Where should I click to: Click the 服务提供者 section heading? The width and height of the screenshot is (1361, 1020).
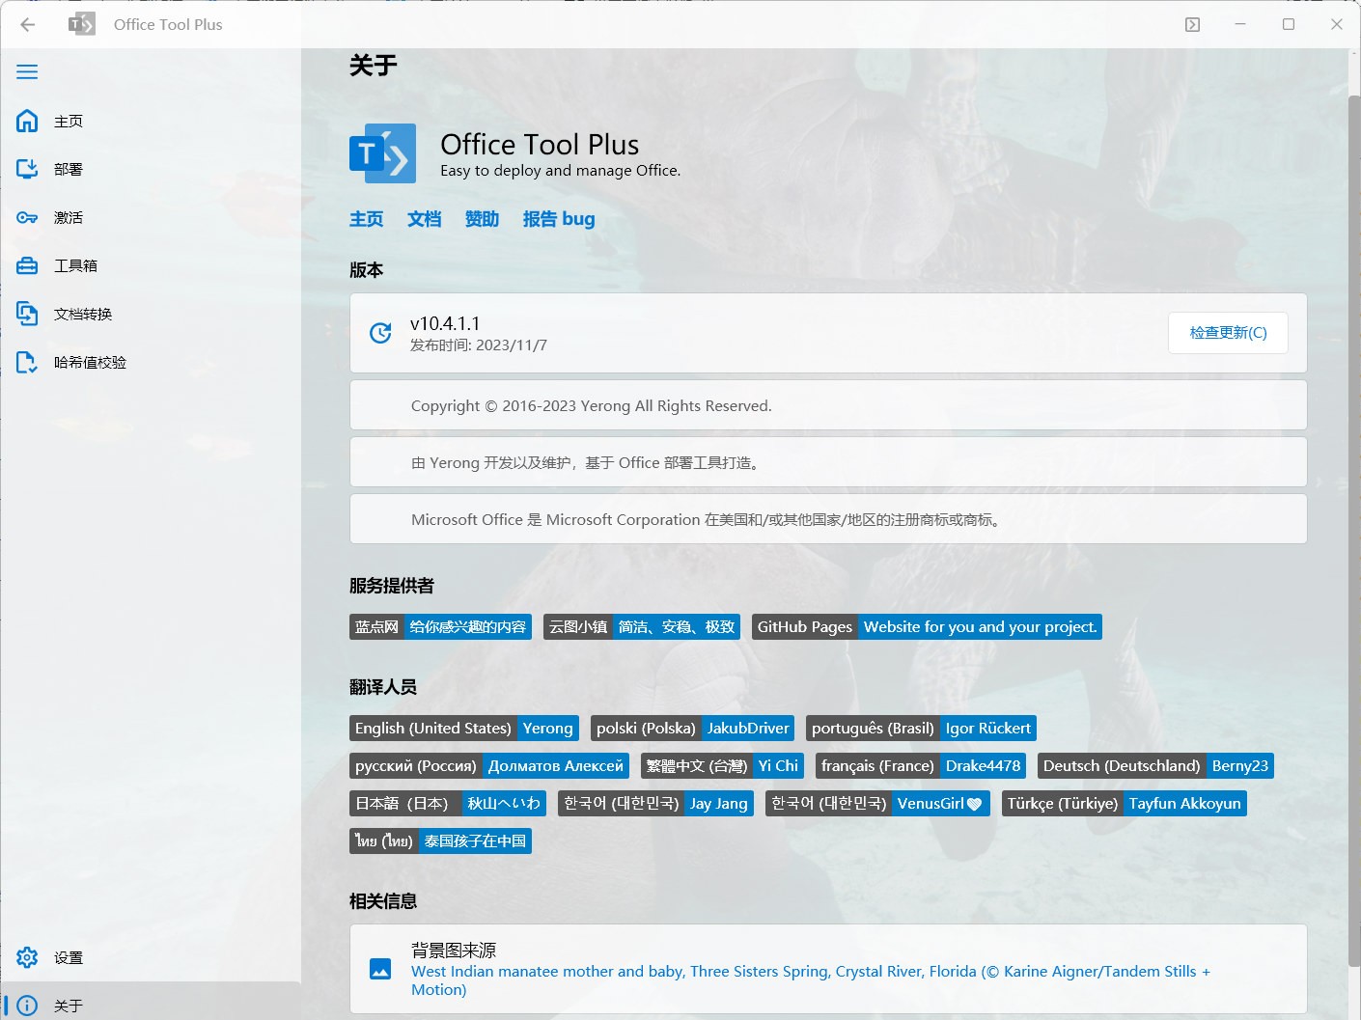pyautogui.click(x=392, y=586)
